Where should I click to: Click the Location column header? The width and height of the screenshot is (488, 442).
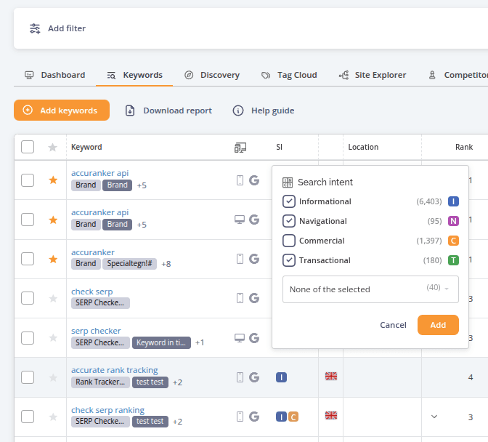[363, 147]
